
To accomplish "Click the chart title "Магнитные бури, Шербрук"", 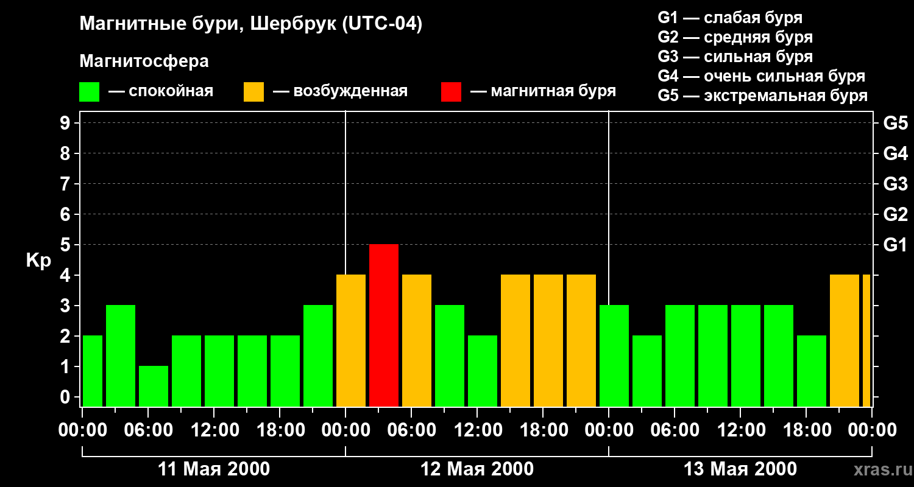I will pos(250,24).
